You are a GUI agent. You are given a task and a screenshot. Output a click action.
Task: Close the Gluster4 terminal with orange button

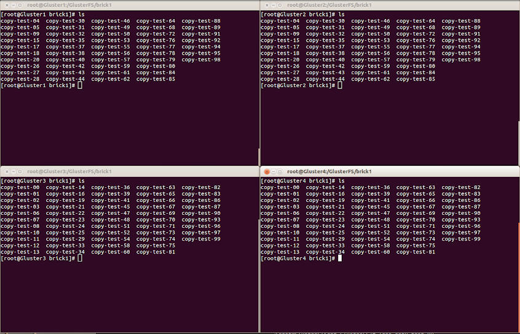tap(267, 172)
